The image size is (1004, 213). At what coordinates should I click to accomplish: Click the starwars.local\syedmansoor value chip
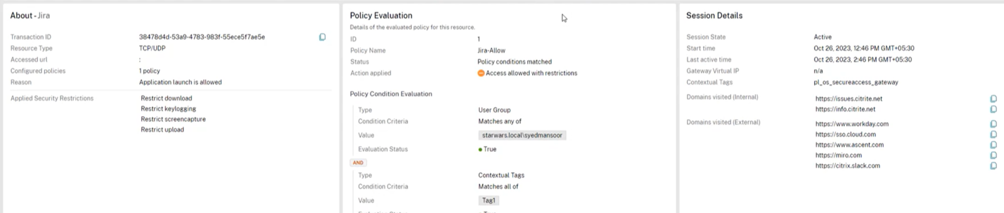coord(522,135)
